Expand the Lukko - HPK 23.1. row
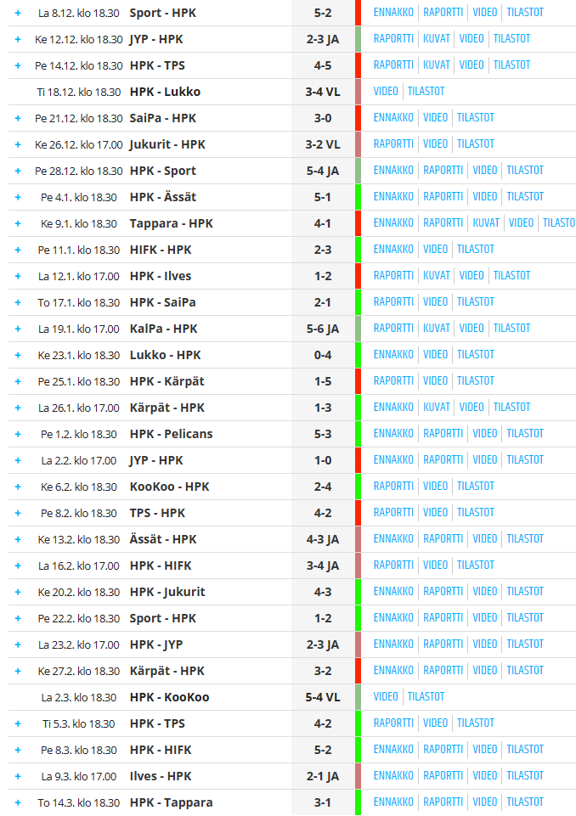Screen dimensions: 576x816 18,355
